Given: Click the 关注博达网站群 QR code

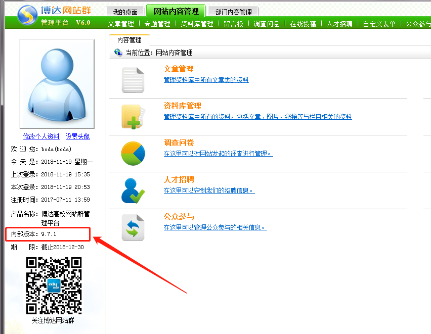Looking at the screenshot, I should (x=54, y=285).
